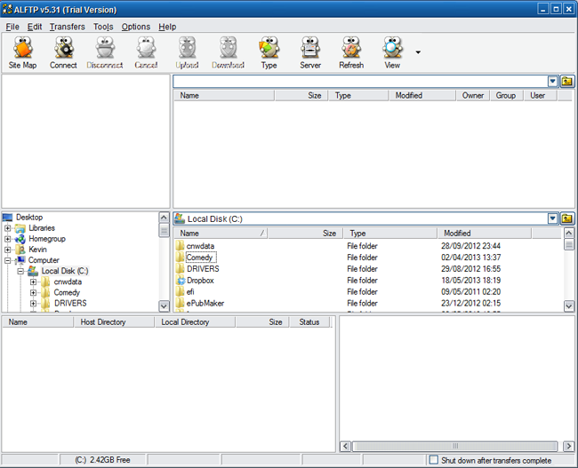Click the folder tree scrollbar thumb

tap(164, 230)
